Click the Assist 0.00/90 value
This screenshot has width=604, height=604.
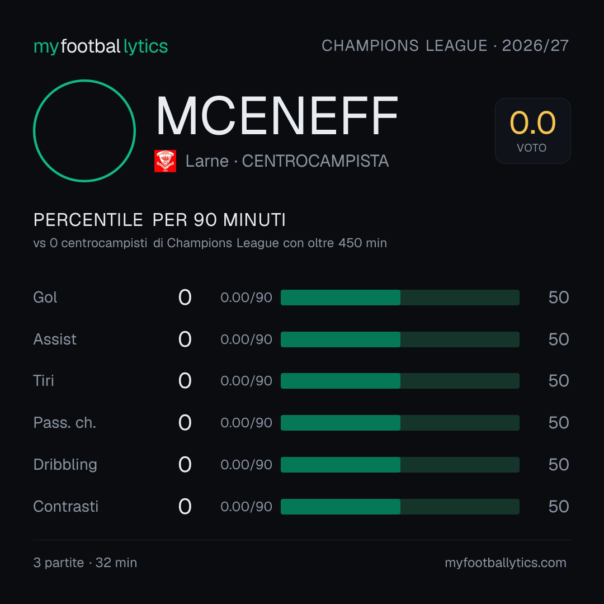246,339
